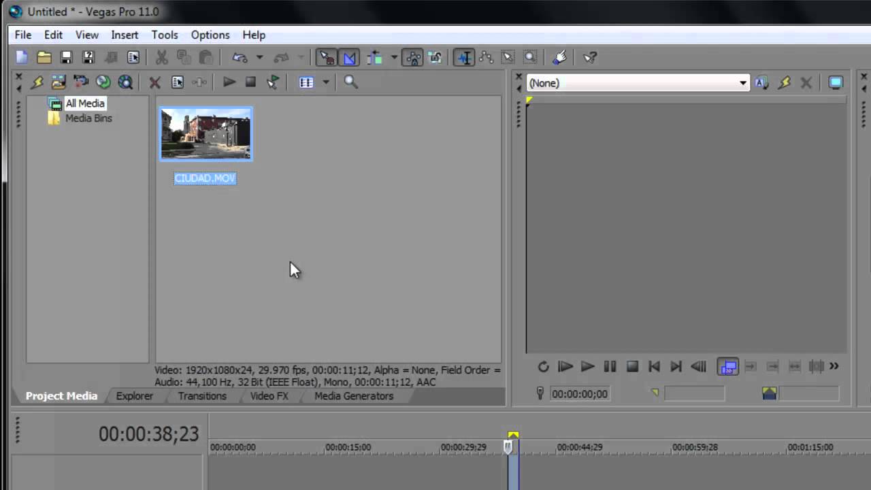Open the File menu
The width and height of the screenshot is (871, 490).
pyautogui.click(x=23, y=35)
